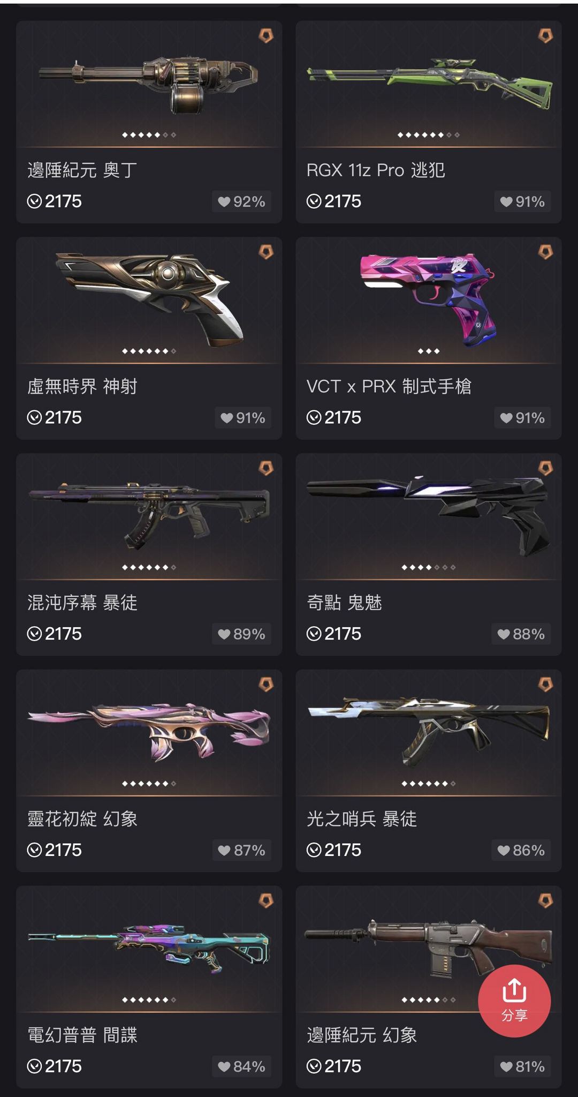Toggle the 91% heart on RGX 11z Pro 逃犯

click(522, 201)
